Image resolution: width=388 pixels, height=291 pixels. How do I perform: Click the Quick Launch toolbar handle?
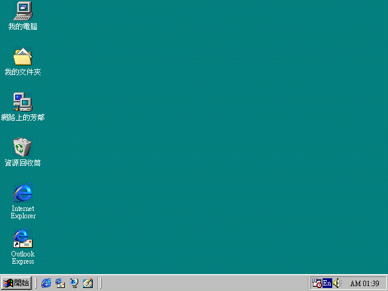pos(36,283)
